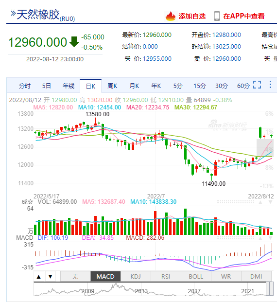Click the fullscreen expand icon
Screen dimensions: 277x302
point(257,85)
